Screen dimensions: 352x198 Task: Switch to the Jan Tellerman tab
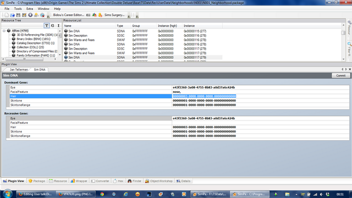click(19, 70)
